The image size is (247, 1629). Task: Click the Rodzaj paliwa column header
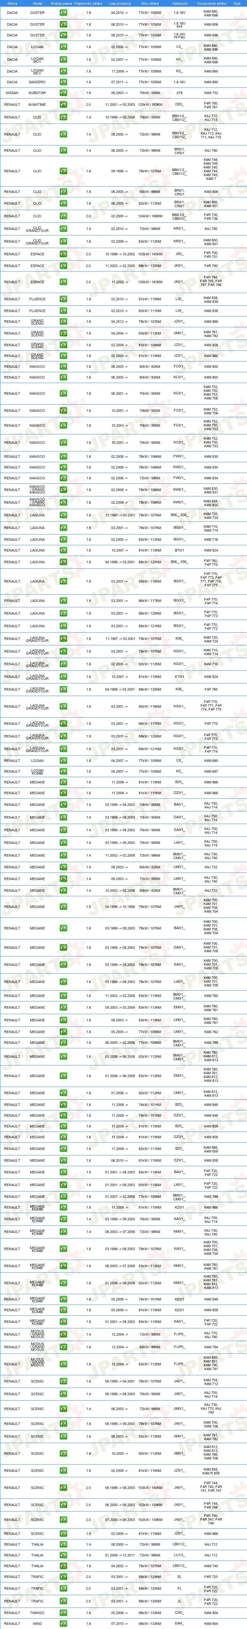point(61,3)
